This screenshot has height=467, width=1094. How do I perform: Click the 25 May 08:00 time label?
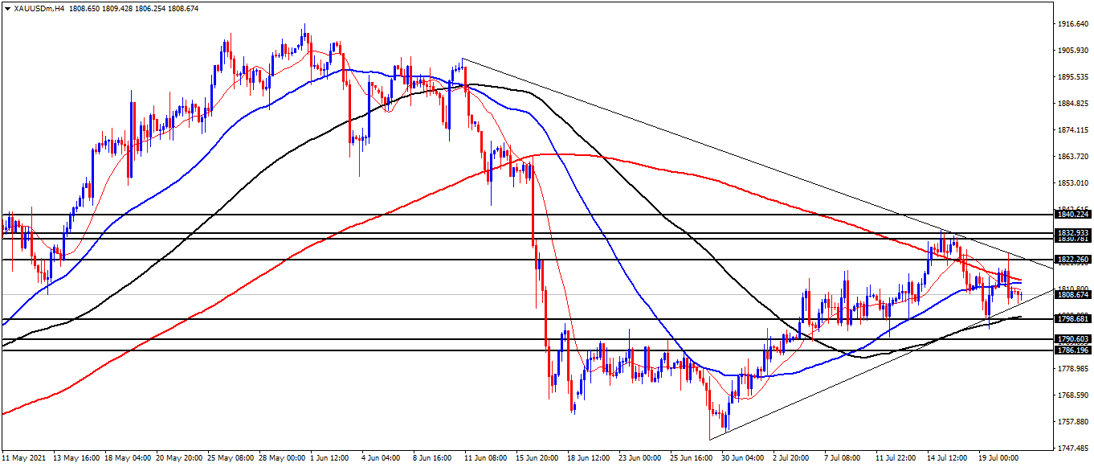[231, 458]
